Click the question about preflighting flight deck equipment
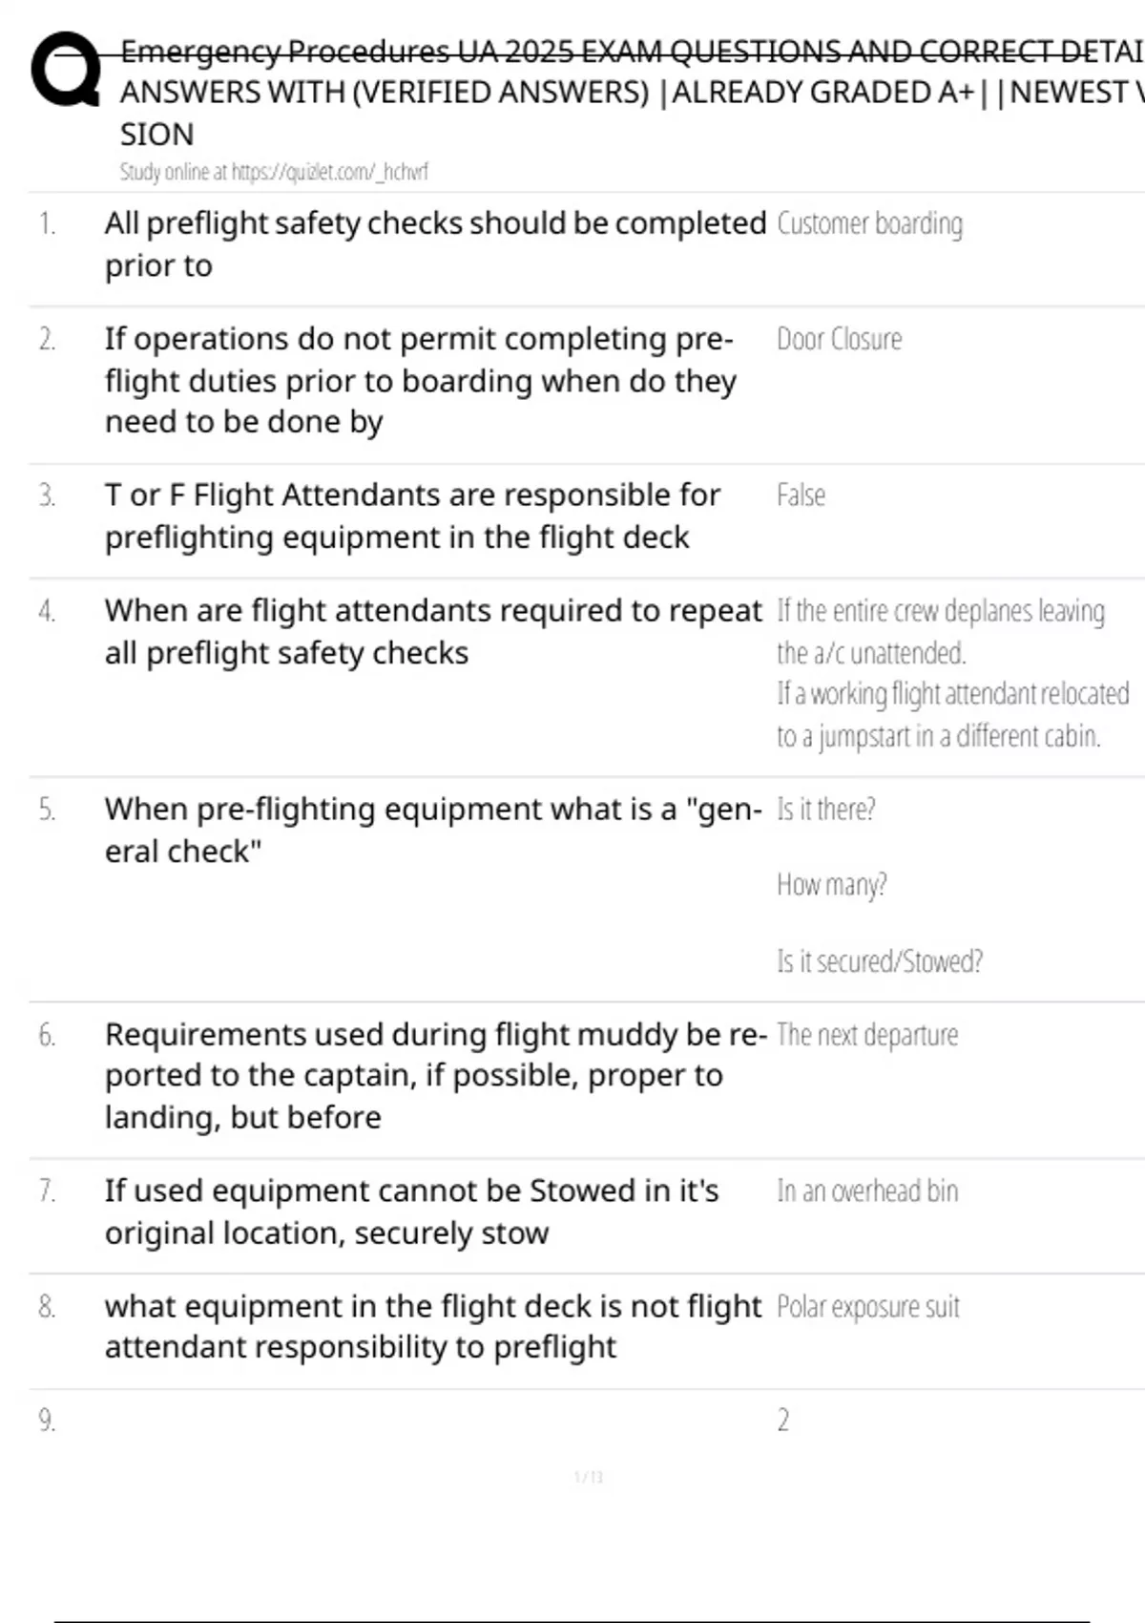This screenshot has width=1145, height=1623. click(x=412, y=516)
